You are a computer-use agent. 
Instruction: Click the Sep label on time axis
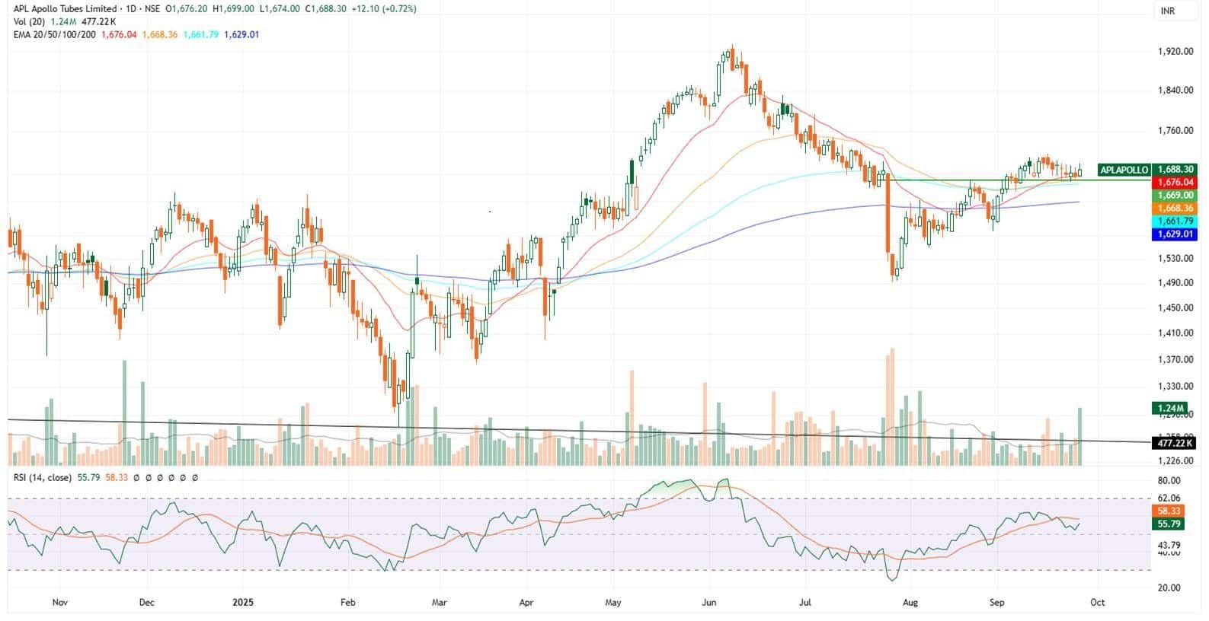coord(996,603)
